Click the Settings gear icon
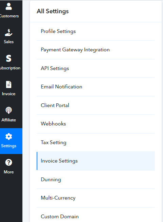 tap(8, 136)
